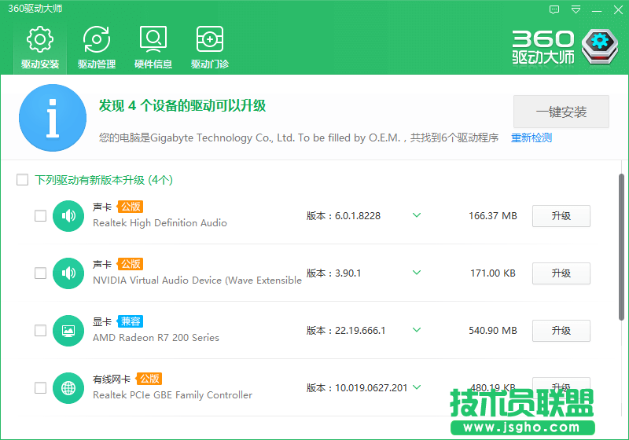Click the globe icon for Realtek PCIe GBE
Screen dimensions: 629x440
[68, 387]
